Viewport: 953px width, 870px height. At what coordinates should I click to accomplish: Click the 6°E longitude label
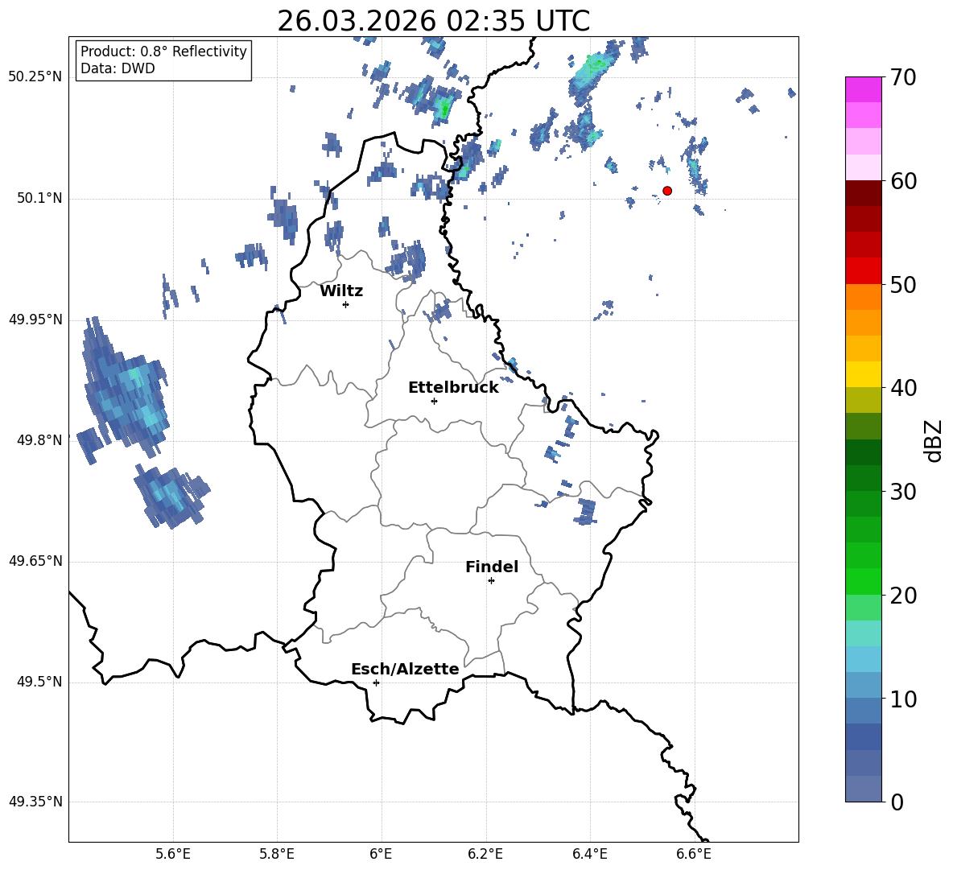click(381, 854)
